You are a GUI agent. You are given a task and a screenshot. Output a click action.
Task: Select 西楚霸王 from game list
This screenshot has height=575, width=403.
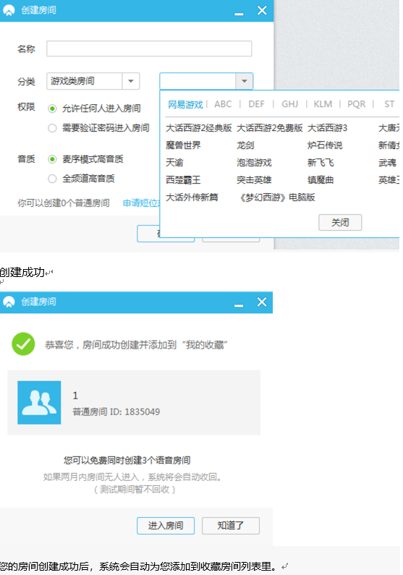(x=183, y=180)
